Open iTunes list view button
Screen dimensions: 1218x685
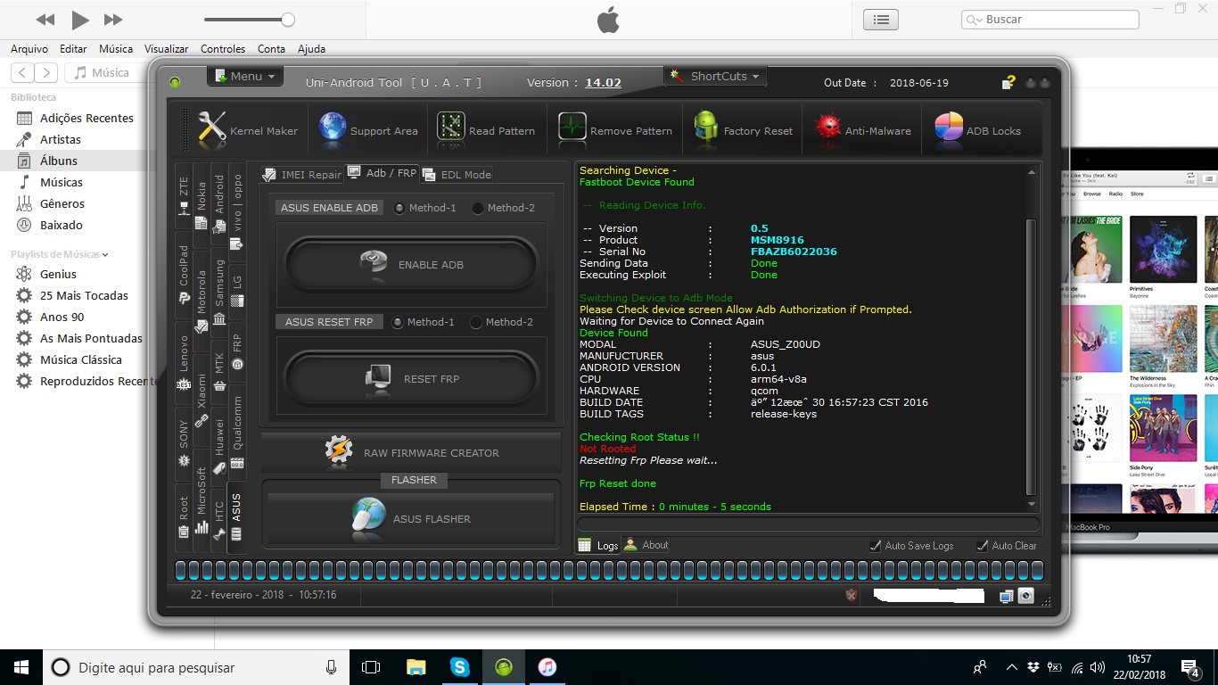click(x=881, y=20)
